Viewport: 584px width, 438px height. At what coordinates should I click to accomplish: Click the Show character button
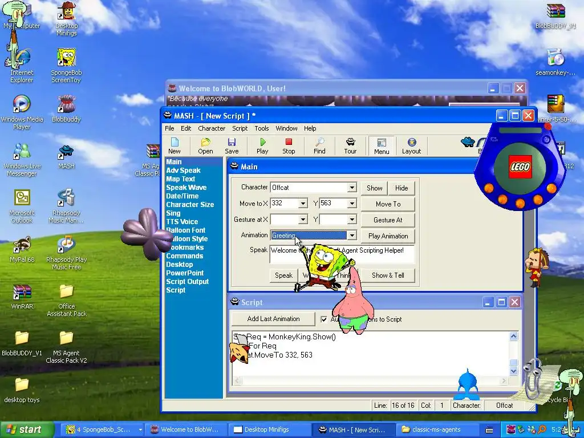click(374, 188)
